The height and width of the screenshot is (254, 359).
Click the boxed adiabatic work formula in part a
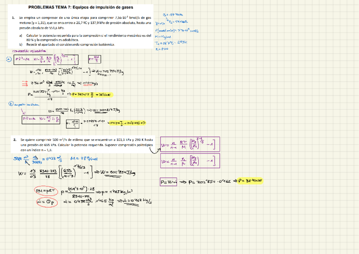click(x=45, y=60)
